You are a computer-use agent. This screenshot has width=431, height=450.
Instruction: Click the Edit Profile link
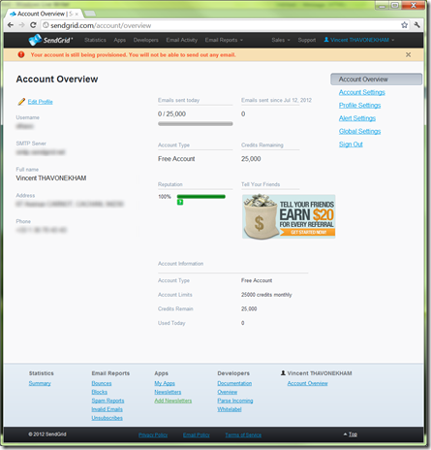coord(40,102)
